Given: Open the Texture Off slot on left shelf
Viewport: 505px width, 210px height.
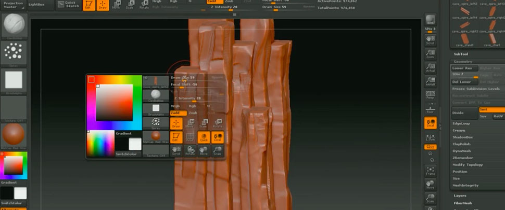Looking at the screenshot, I should pos(14,109).
